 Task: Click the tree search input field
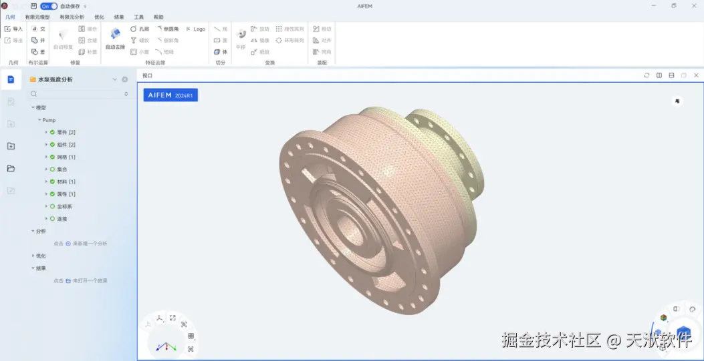coord(80,94)
